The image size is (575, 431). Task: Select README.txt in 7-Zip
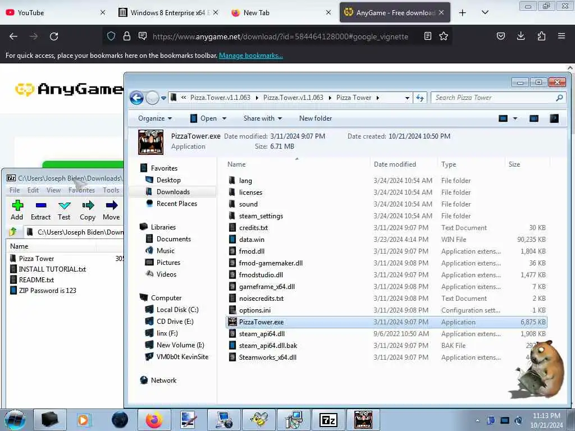(x=36, y=280)
